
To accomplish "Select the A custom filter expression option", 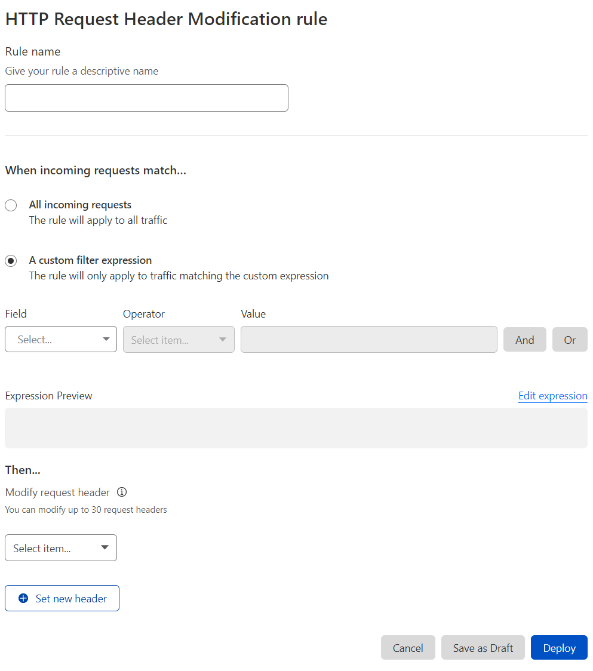I will point(11,260).
